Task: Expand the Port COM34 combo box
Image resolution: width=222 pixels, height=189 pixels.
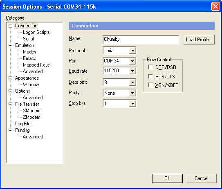Action: tap(132, 61)
